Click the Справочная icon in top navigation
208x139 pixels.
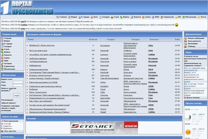(162, 17)
